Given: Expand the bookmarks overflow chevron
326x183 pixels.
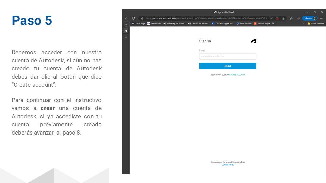Looking at the screenshot, I should 303,24.
